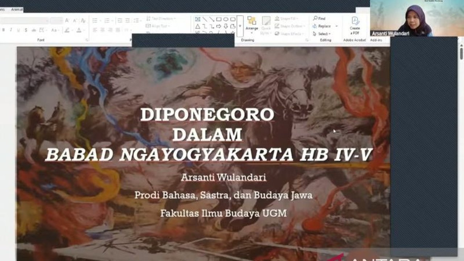This screenshot has height=261, width=464.
Task: Click the Strikethrough icon
Action: (x=26, y=30)
